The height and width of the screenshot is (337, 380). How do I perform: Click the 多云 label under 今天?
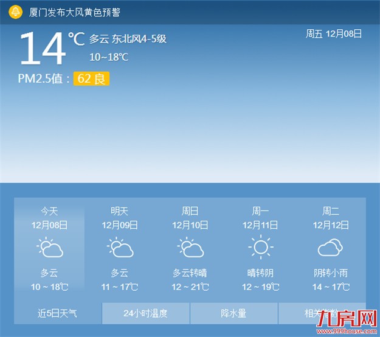[x=49, y=273]
